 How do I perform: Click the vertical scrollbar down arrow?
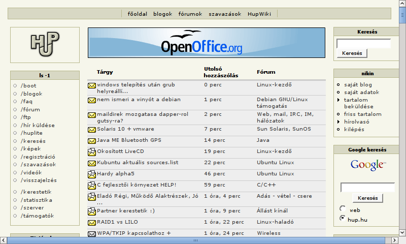pyautogui.click(x=402, y=232)
